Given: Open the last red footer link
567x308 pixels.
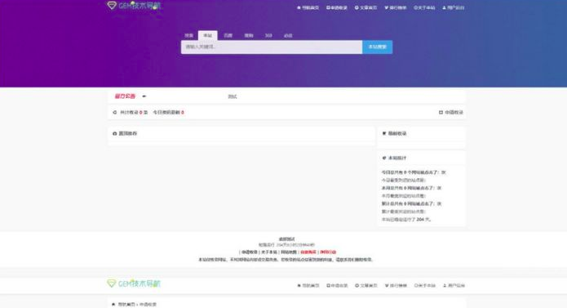Looking at the screenshot, I should click(x=328, y=252).
